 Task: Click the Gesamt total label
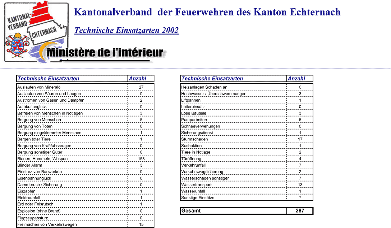(x=191, y=210)
